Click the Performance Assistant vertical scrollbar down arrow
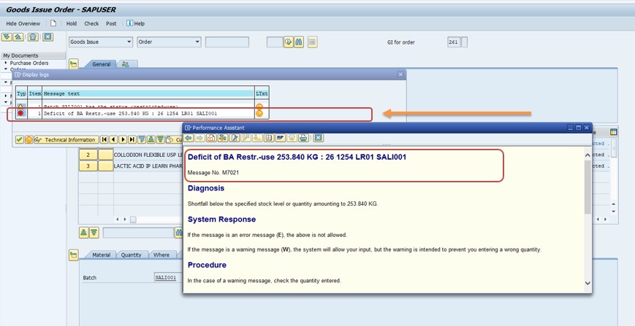Screen dimensions: 635x326 tap(588, 284)
